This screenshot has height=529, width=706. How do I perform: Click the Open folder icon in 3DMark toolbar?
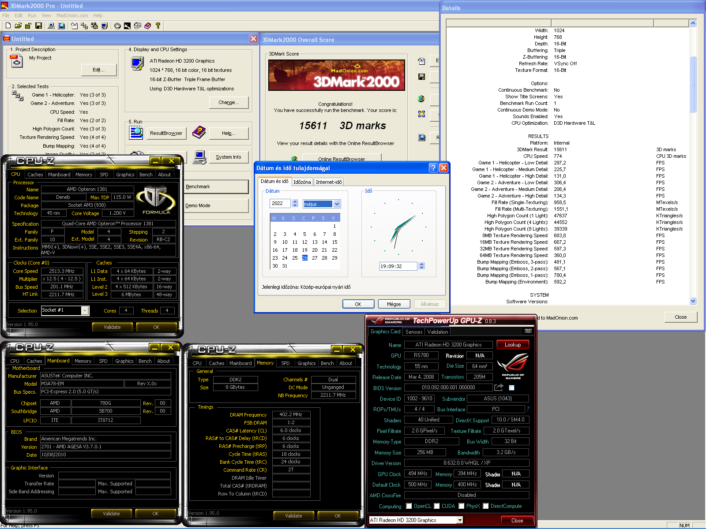click(18, 26)
